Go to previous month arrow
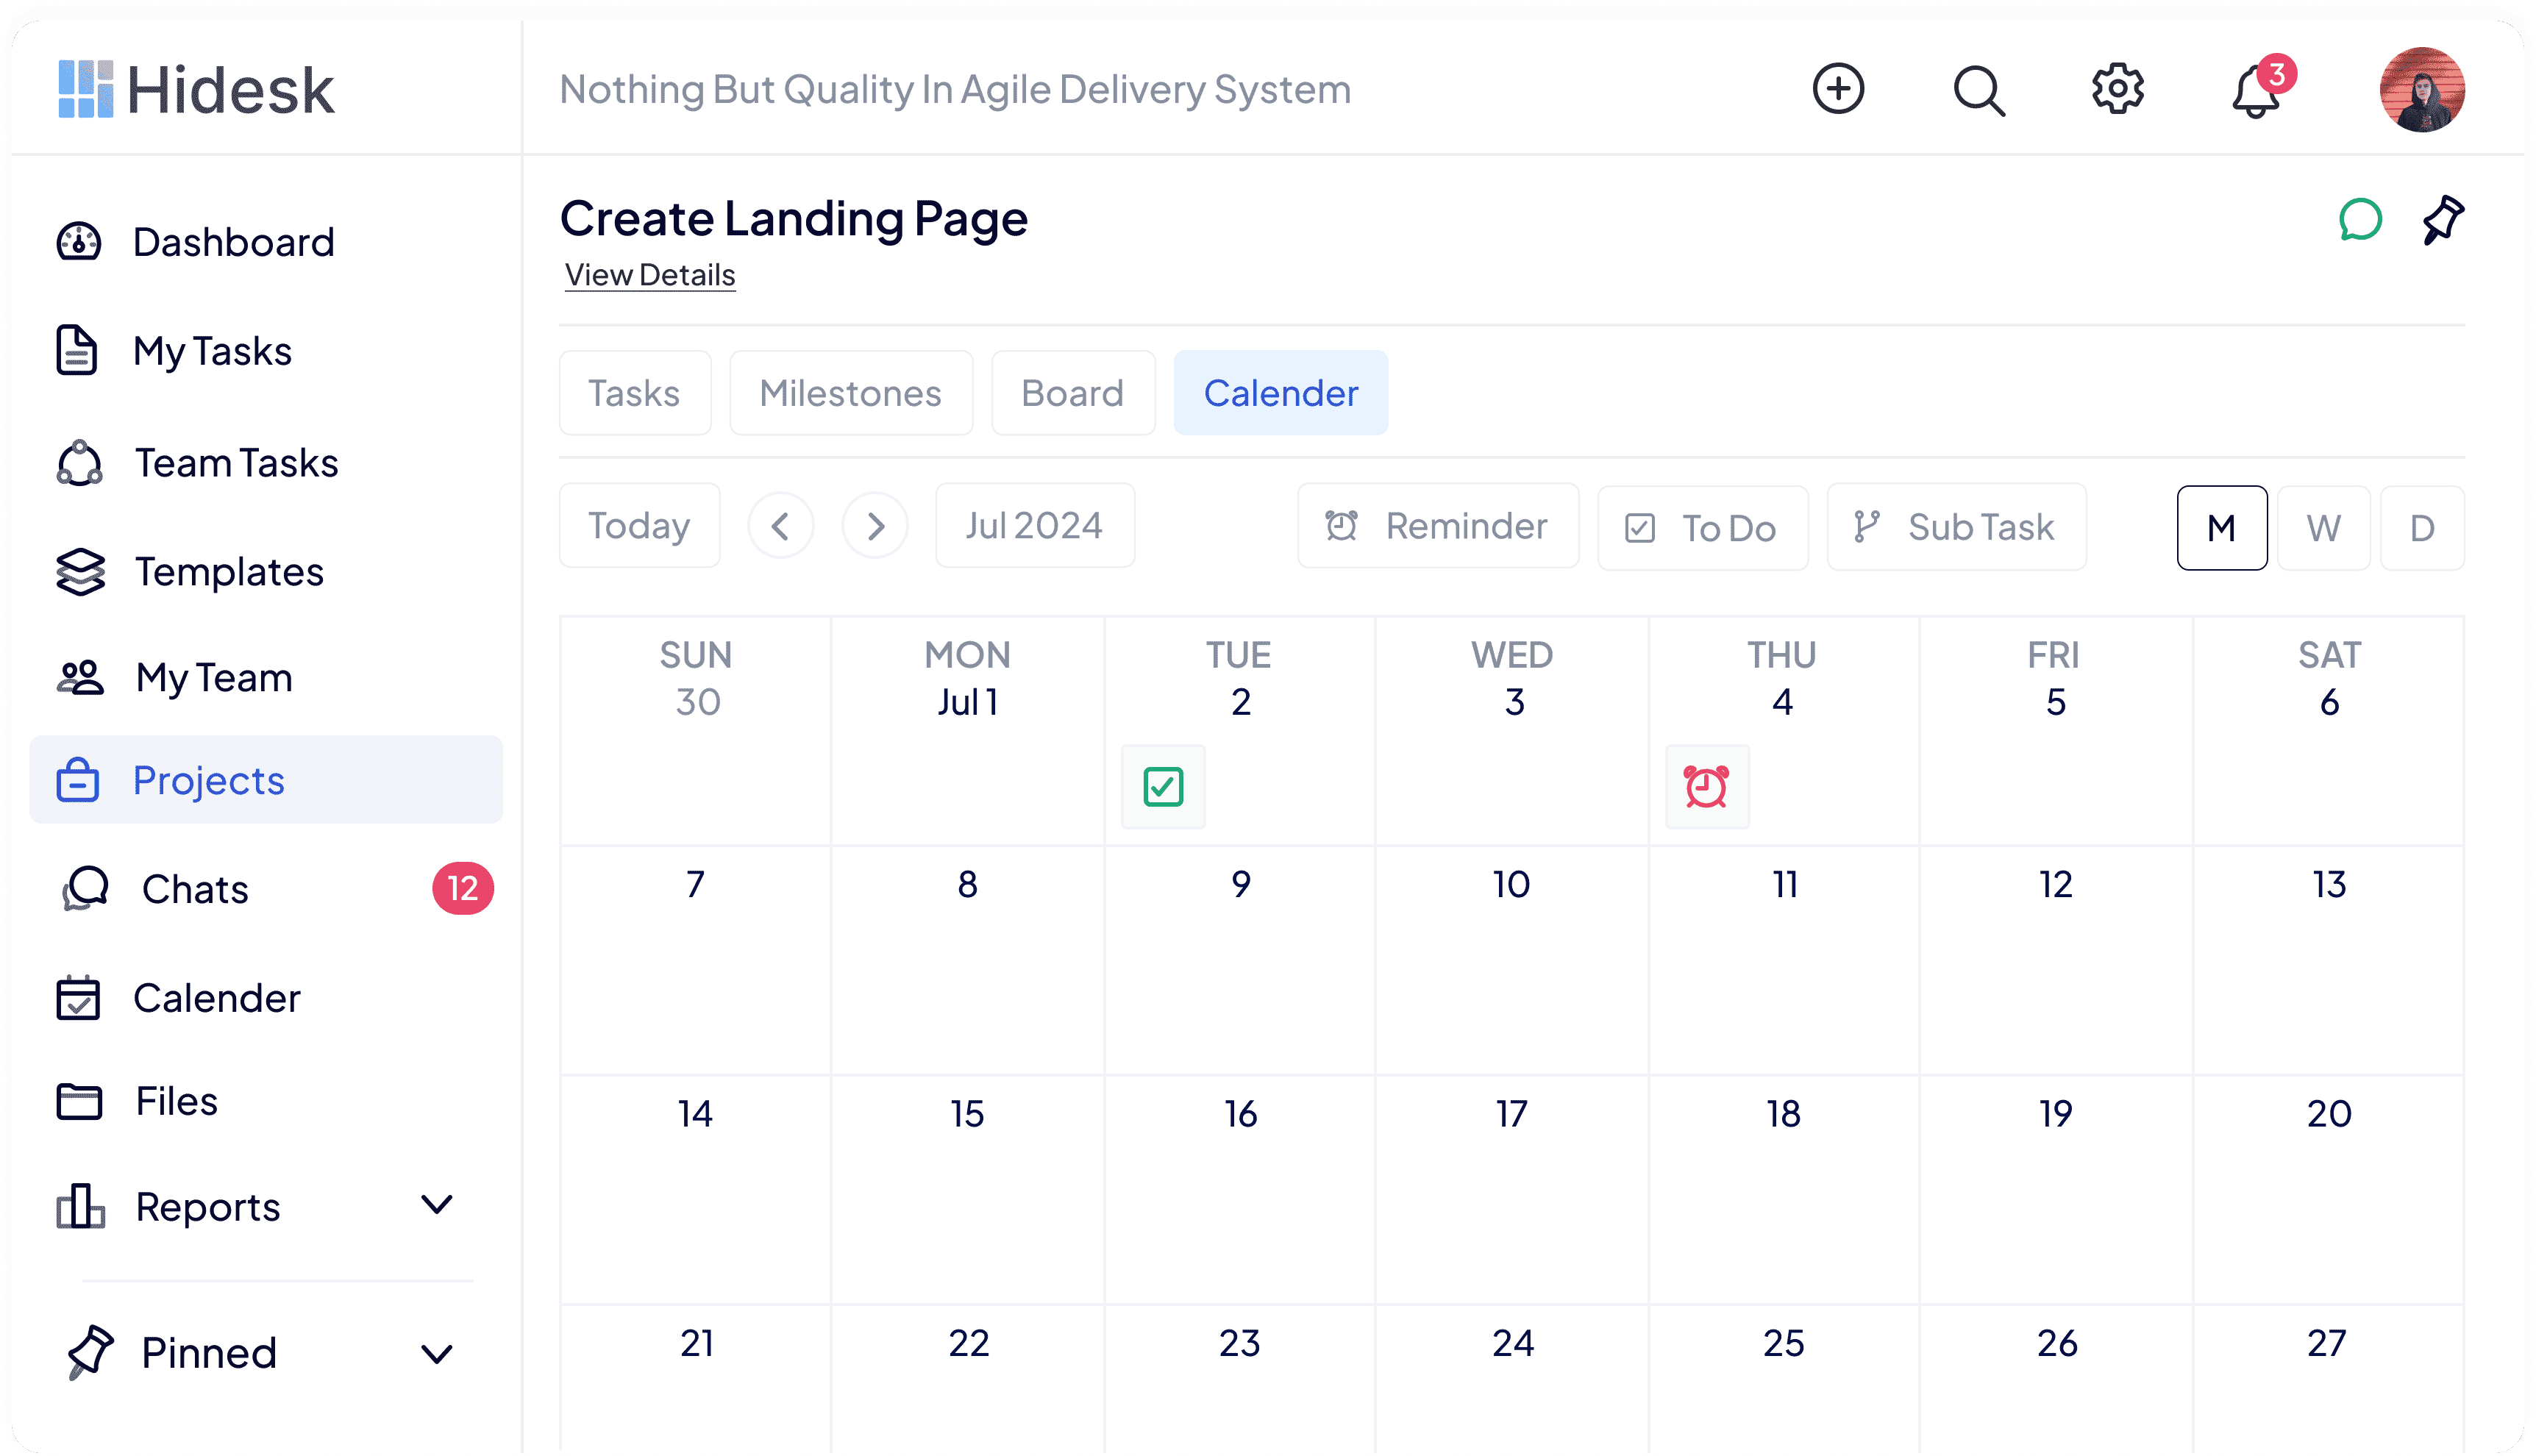 (781, 525)
